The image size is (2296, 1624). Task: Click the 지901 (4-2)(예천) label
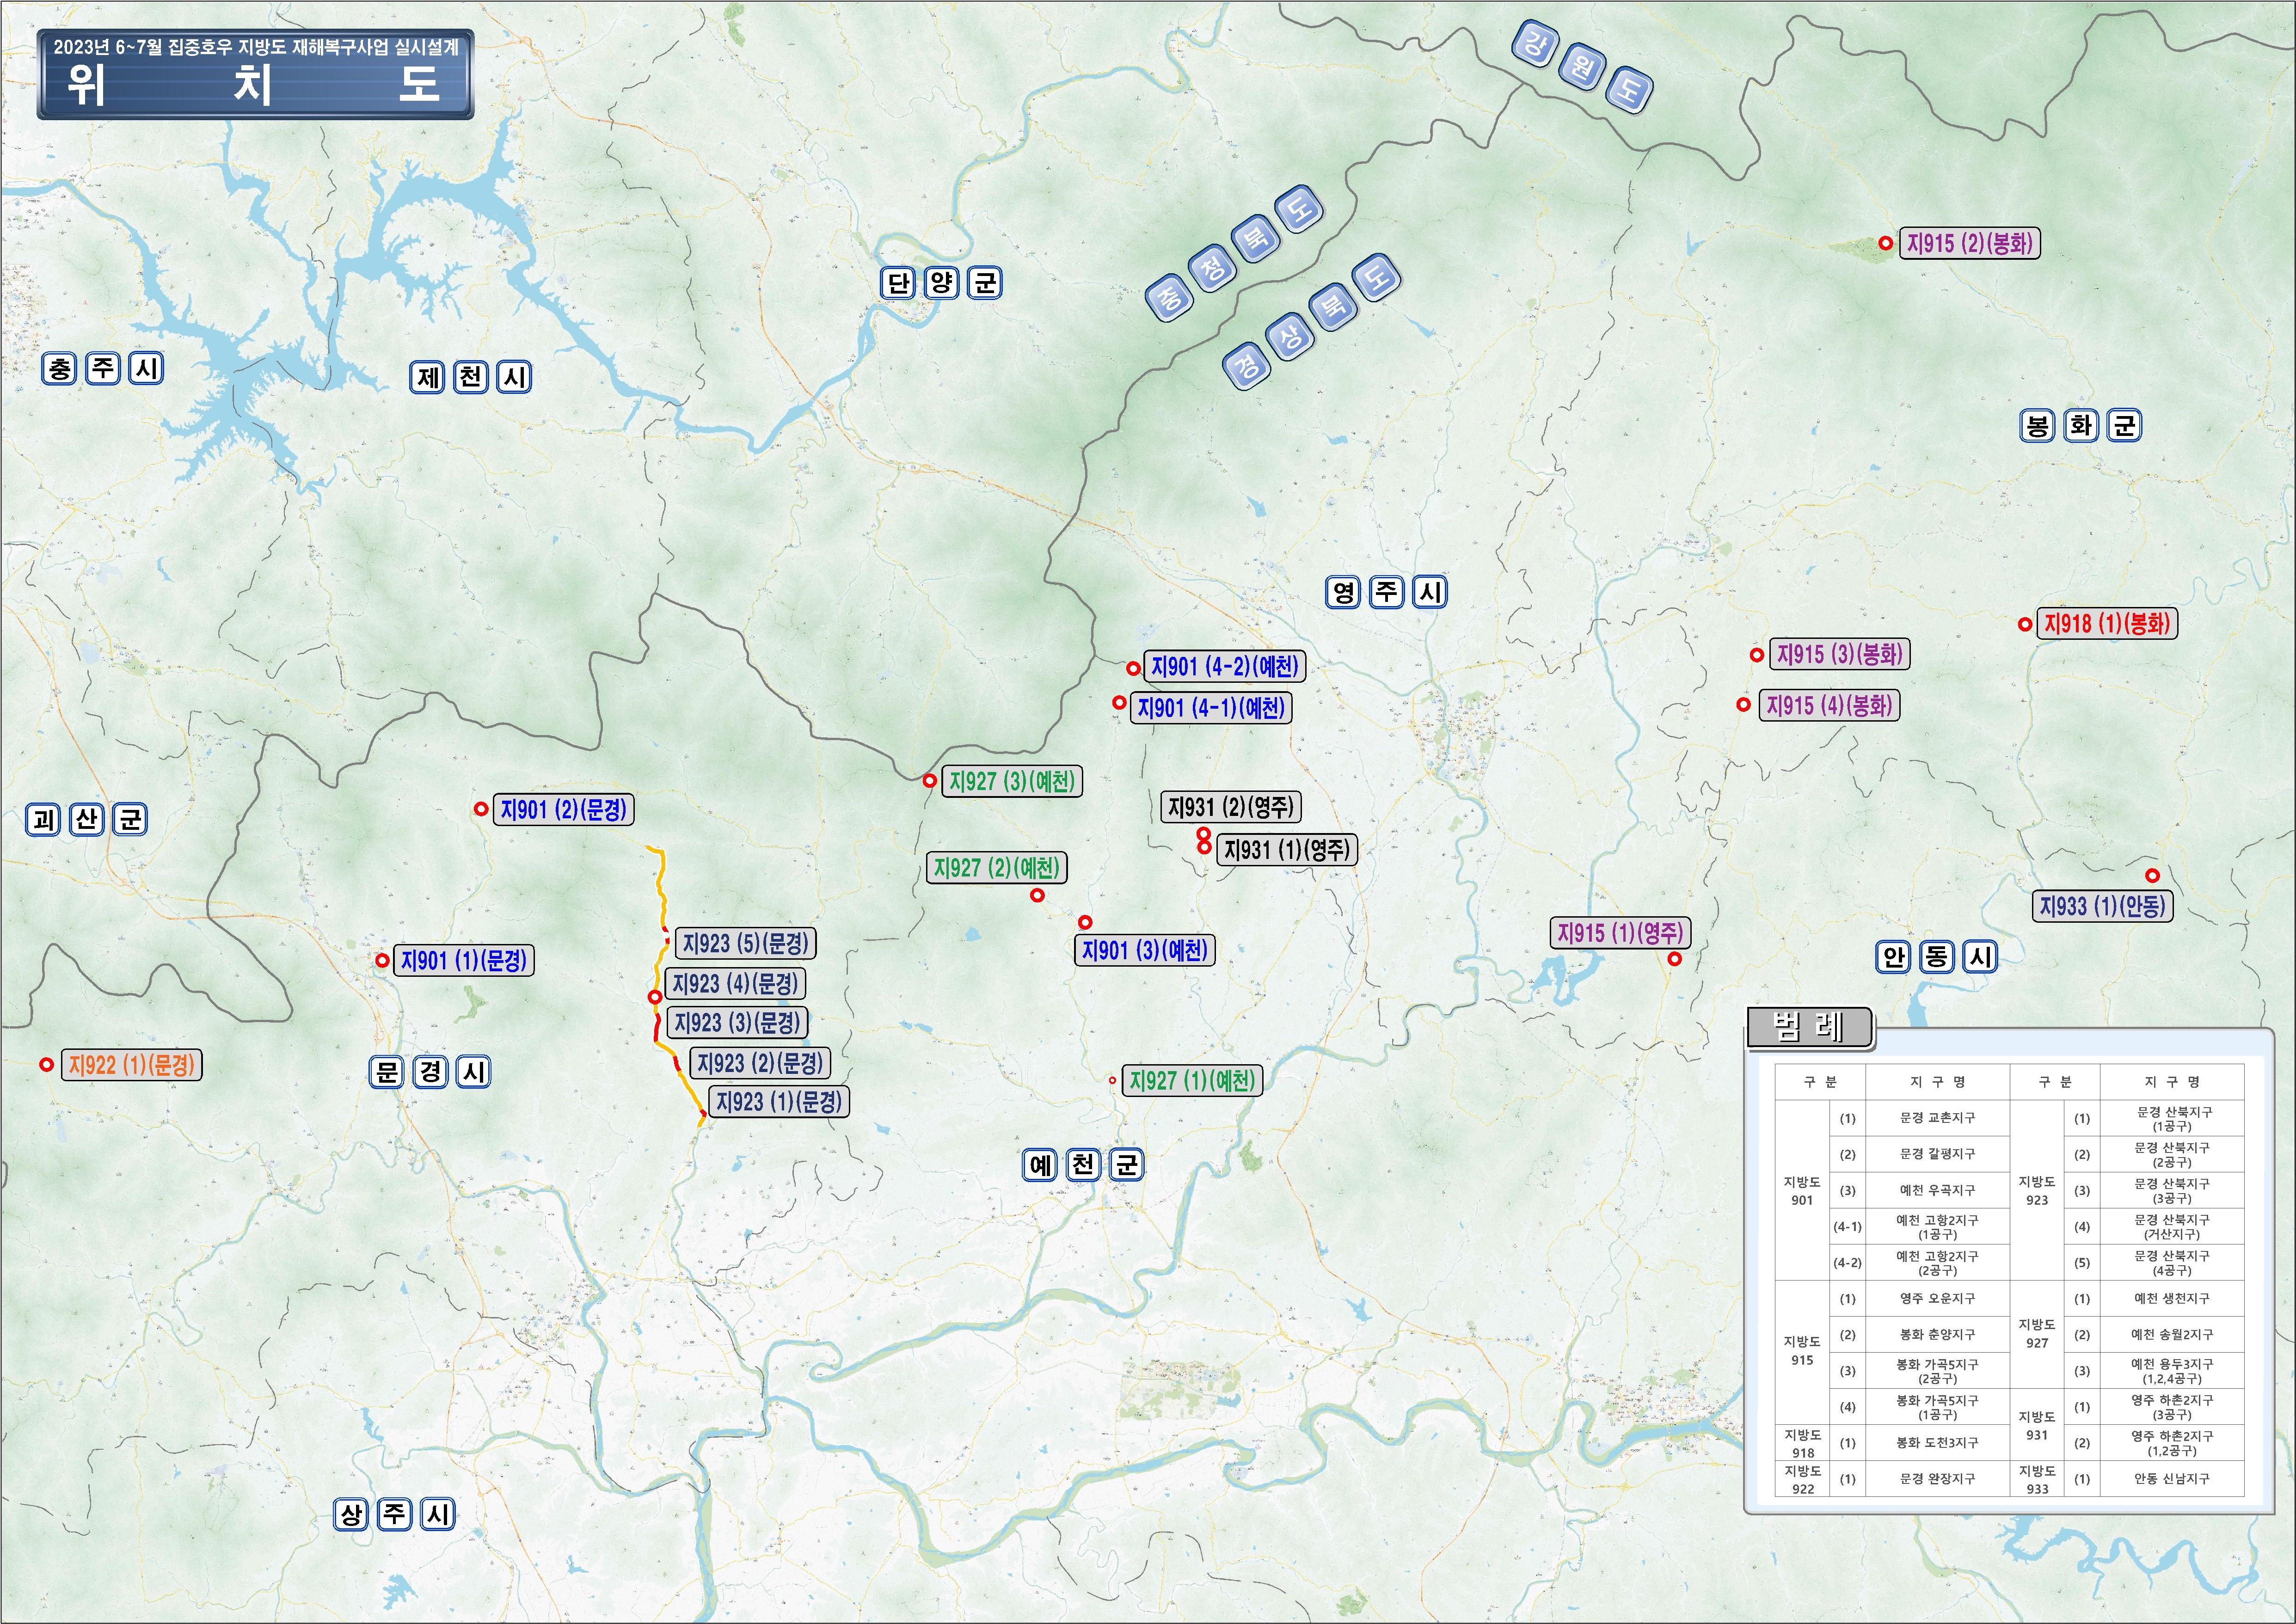(x=1225, y=667)
